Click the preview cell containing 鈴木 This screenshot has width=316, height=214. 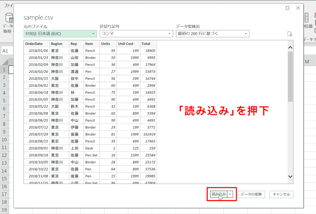(74, 106)
